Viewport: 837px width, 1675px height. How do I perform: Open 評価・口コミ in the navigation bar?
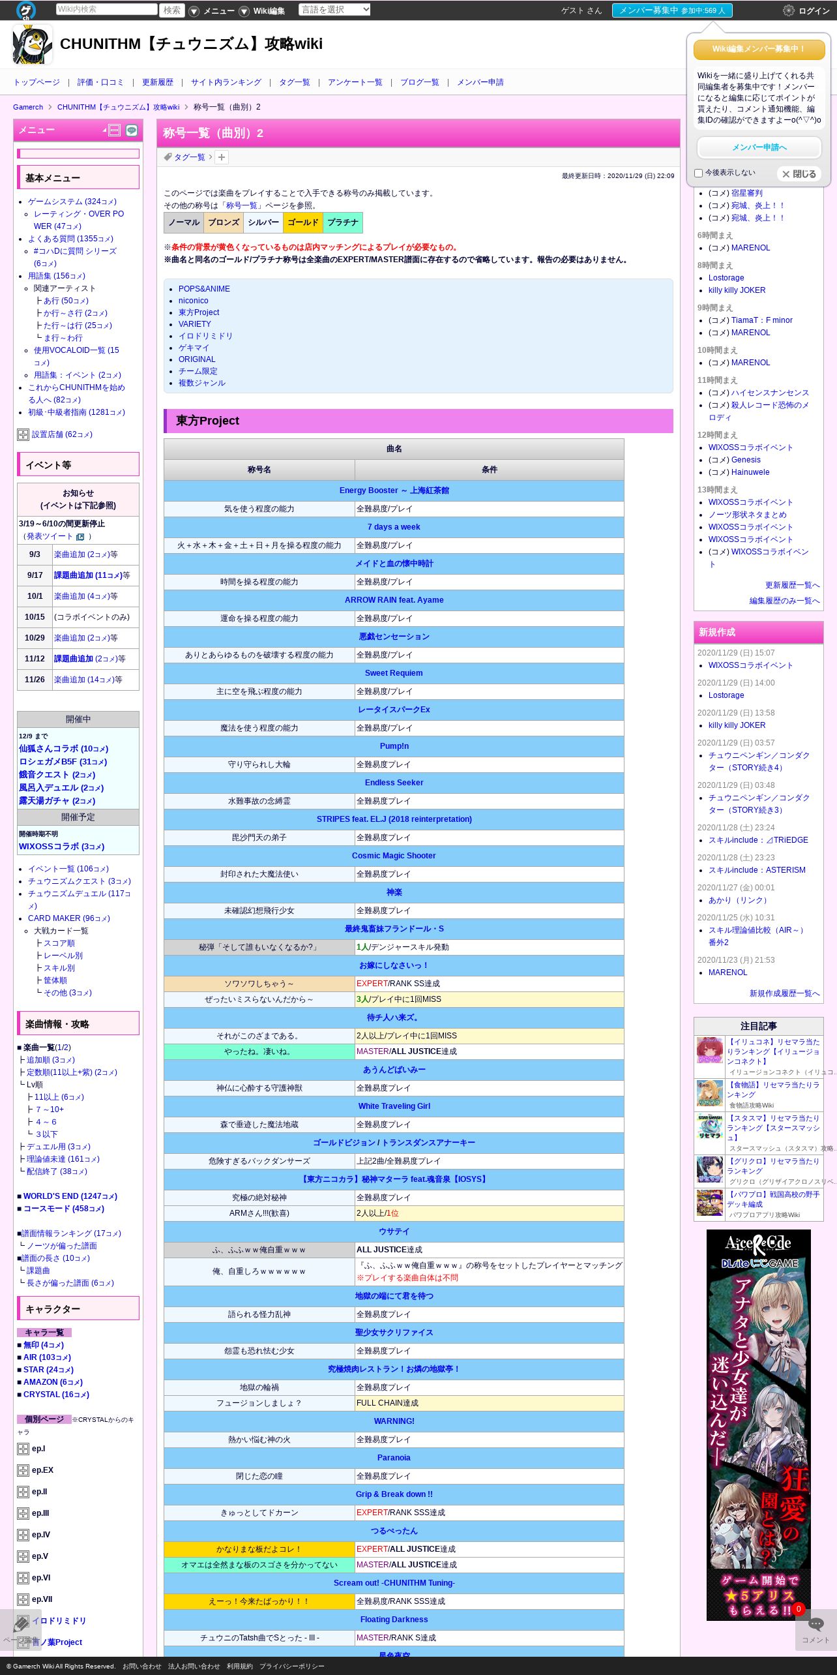point(100,82)
